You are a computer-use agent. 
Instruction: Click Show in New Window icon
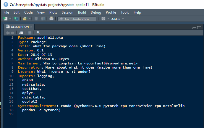(21, 33)
